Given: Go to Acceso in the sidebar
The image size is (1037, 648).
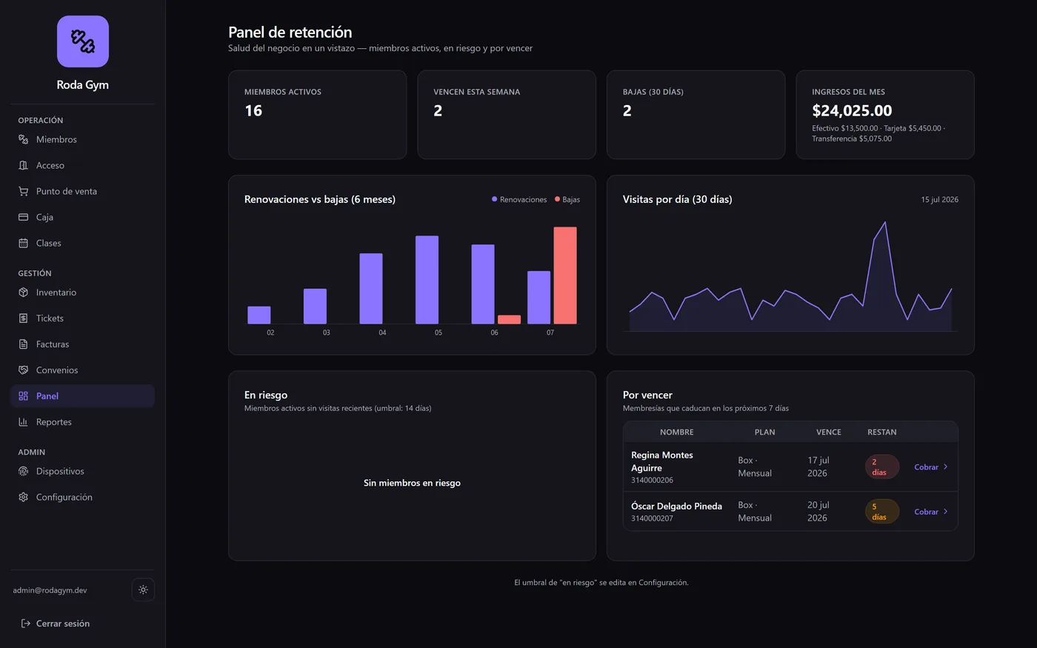Looking at the screenshot, I should point(83,165).
